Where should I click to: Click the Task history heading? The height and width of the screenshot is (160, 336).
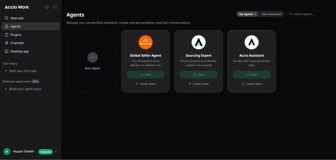coord(10,64)
